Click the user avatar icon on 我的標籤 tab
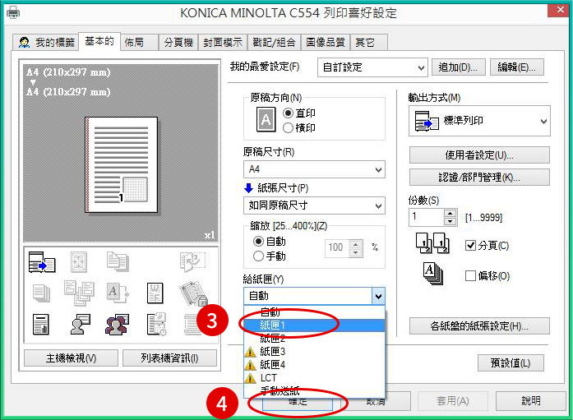This screenshot has height=420, width=573. (24, 43)
